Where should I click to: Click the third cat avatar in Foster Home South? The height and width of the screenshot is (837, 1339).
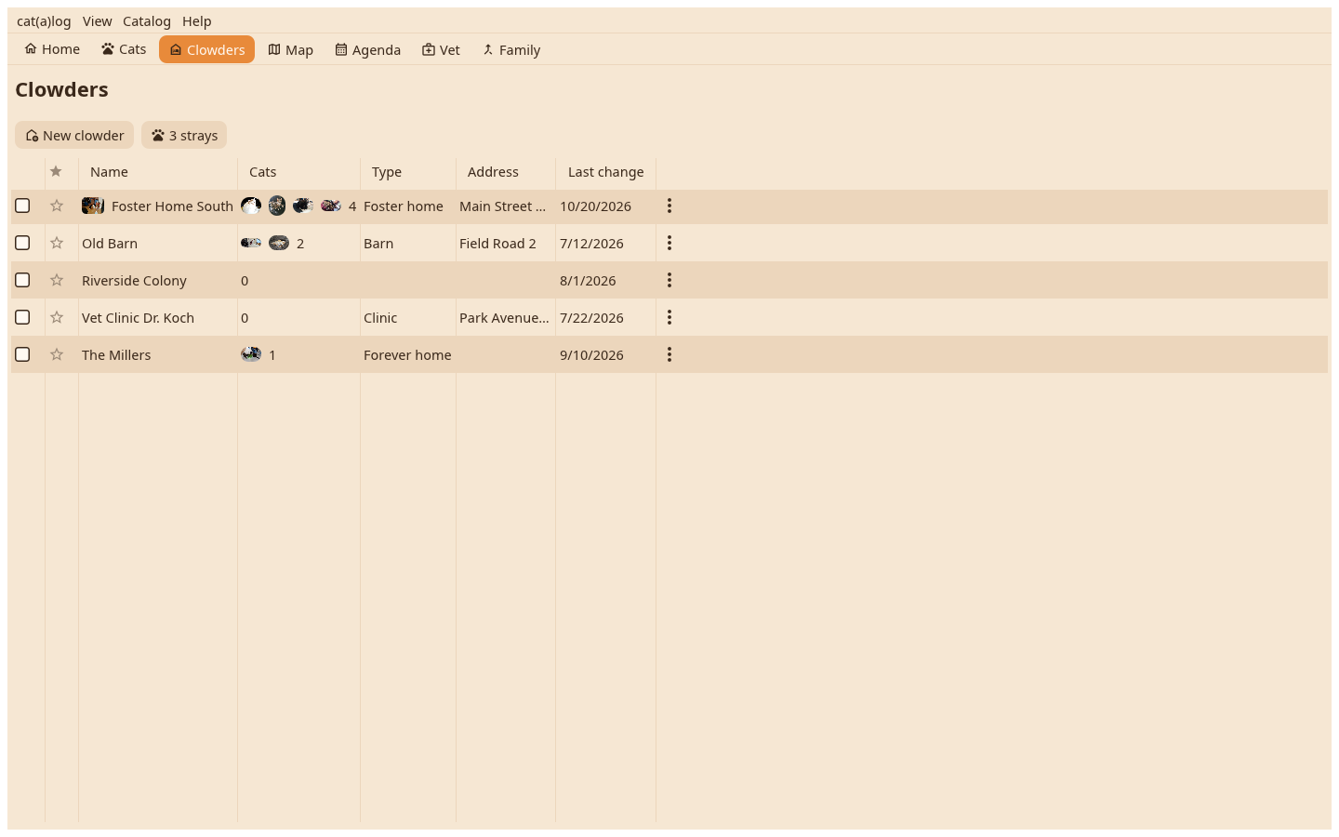coord(303,206)
